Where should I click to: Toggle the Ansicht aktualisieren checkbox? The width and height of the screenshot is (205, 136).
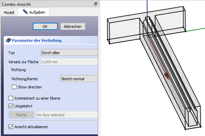click(x=11, y=127)
